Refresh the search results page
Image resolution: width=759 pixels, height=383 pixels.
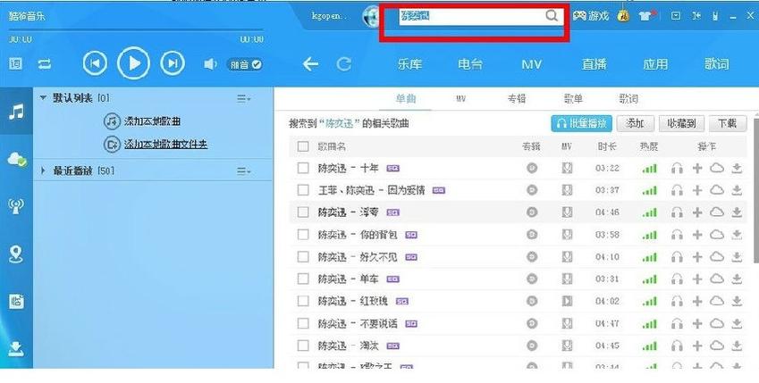343,64
